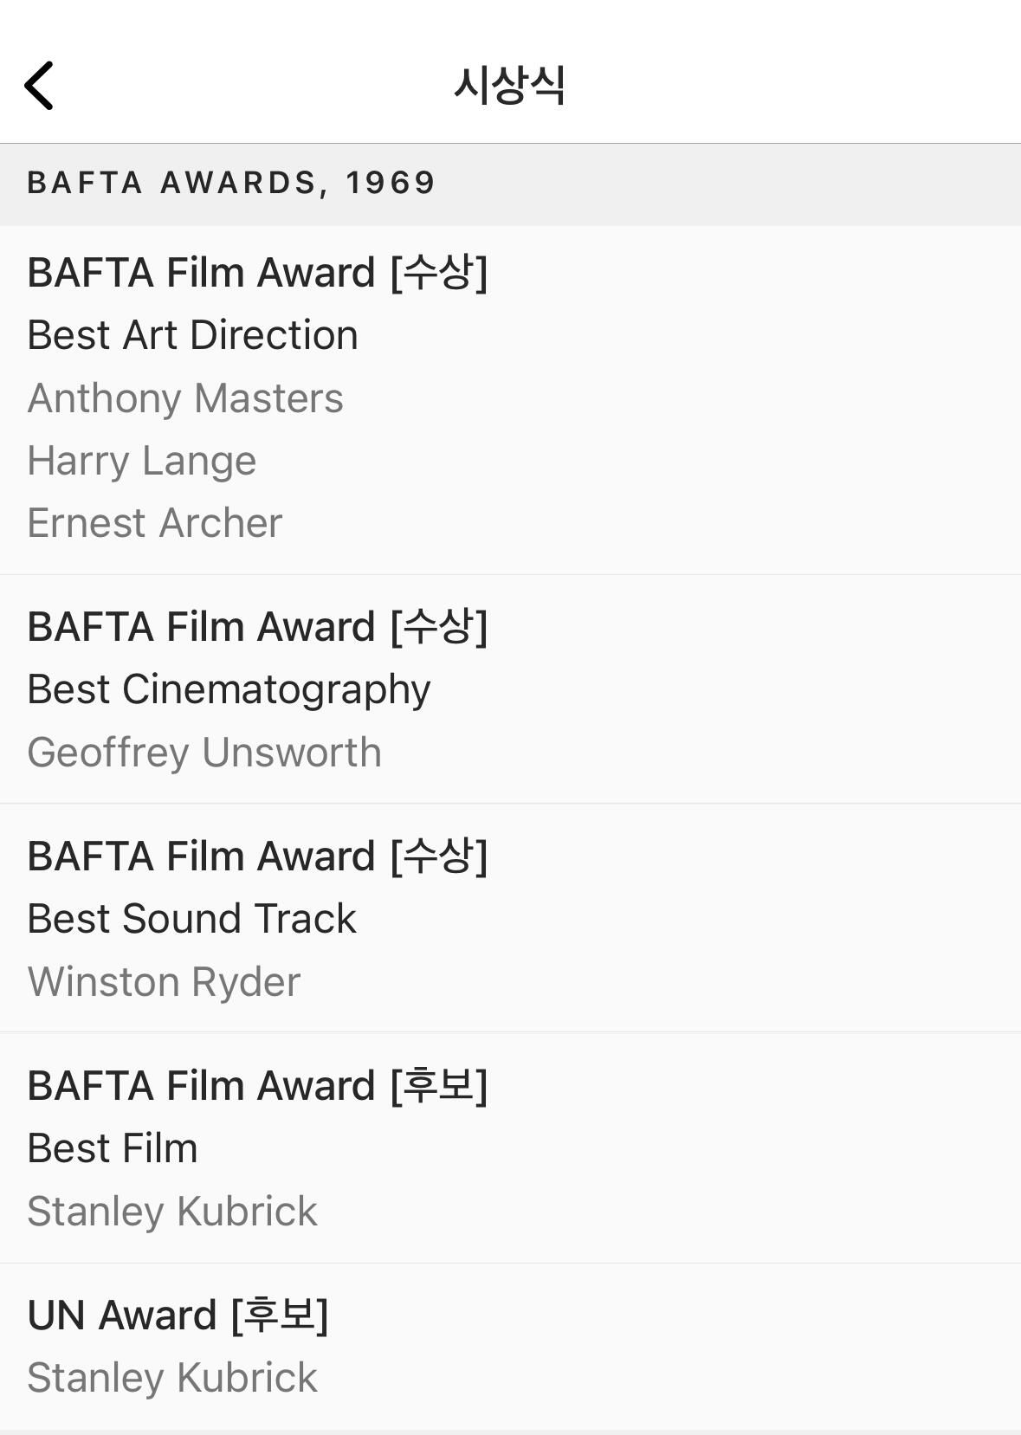Tap the UN Award [후보] heading
The width and height of the screenshot is (1021, 1435).
pos(178,1315)
